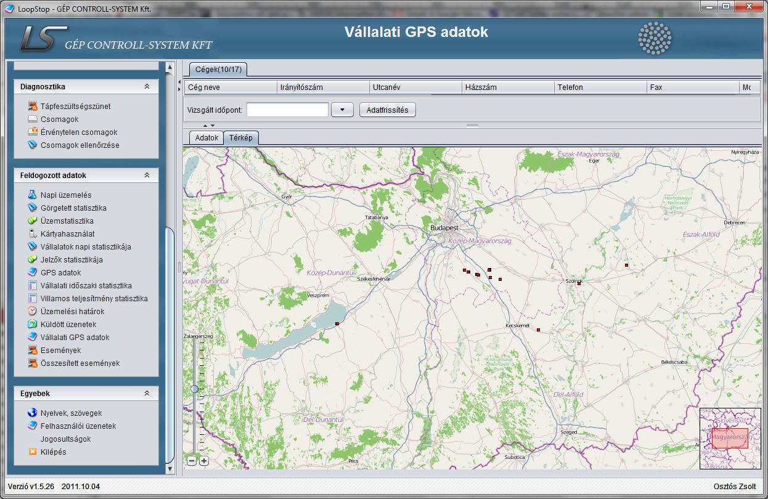This screenshot has height=499, width=768.
Task: Collapse the Diagnosztika panel
Action: [147, 87]
